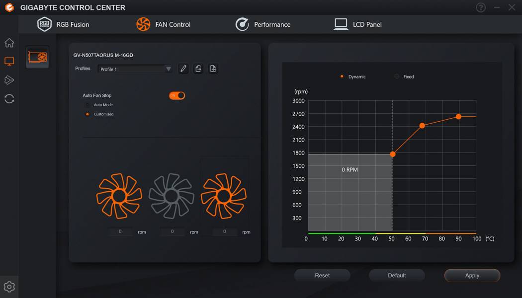Click the fan curve point at 90°C
Image resolution: width=522 pixels, height=298 pixels.
tap(458, 117)
